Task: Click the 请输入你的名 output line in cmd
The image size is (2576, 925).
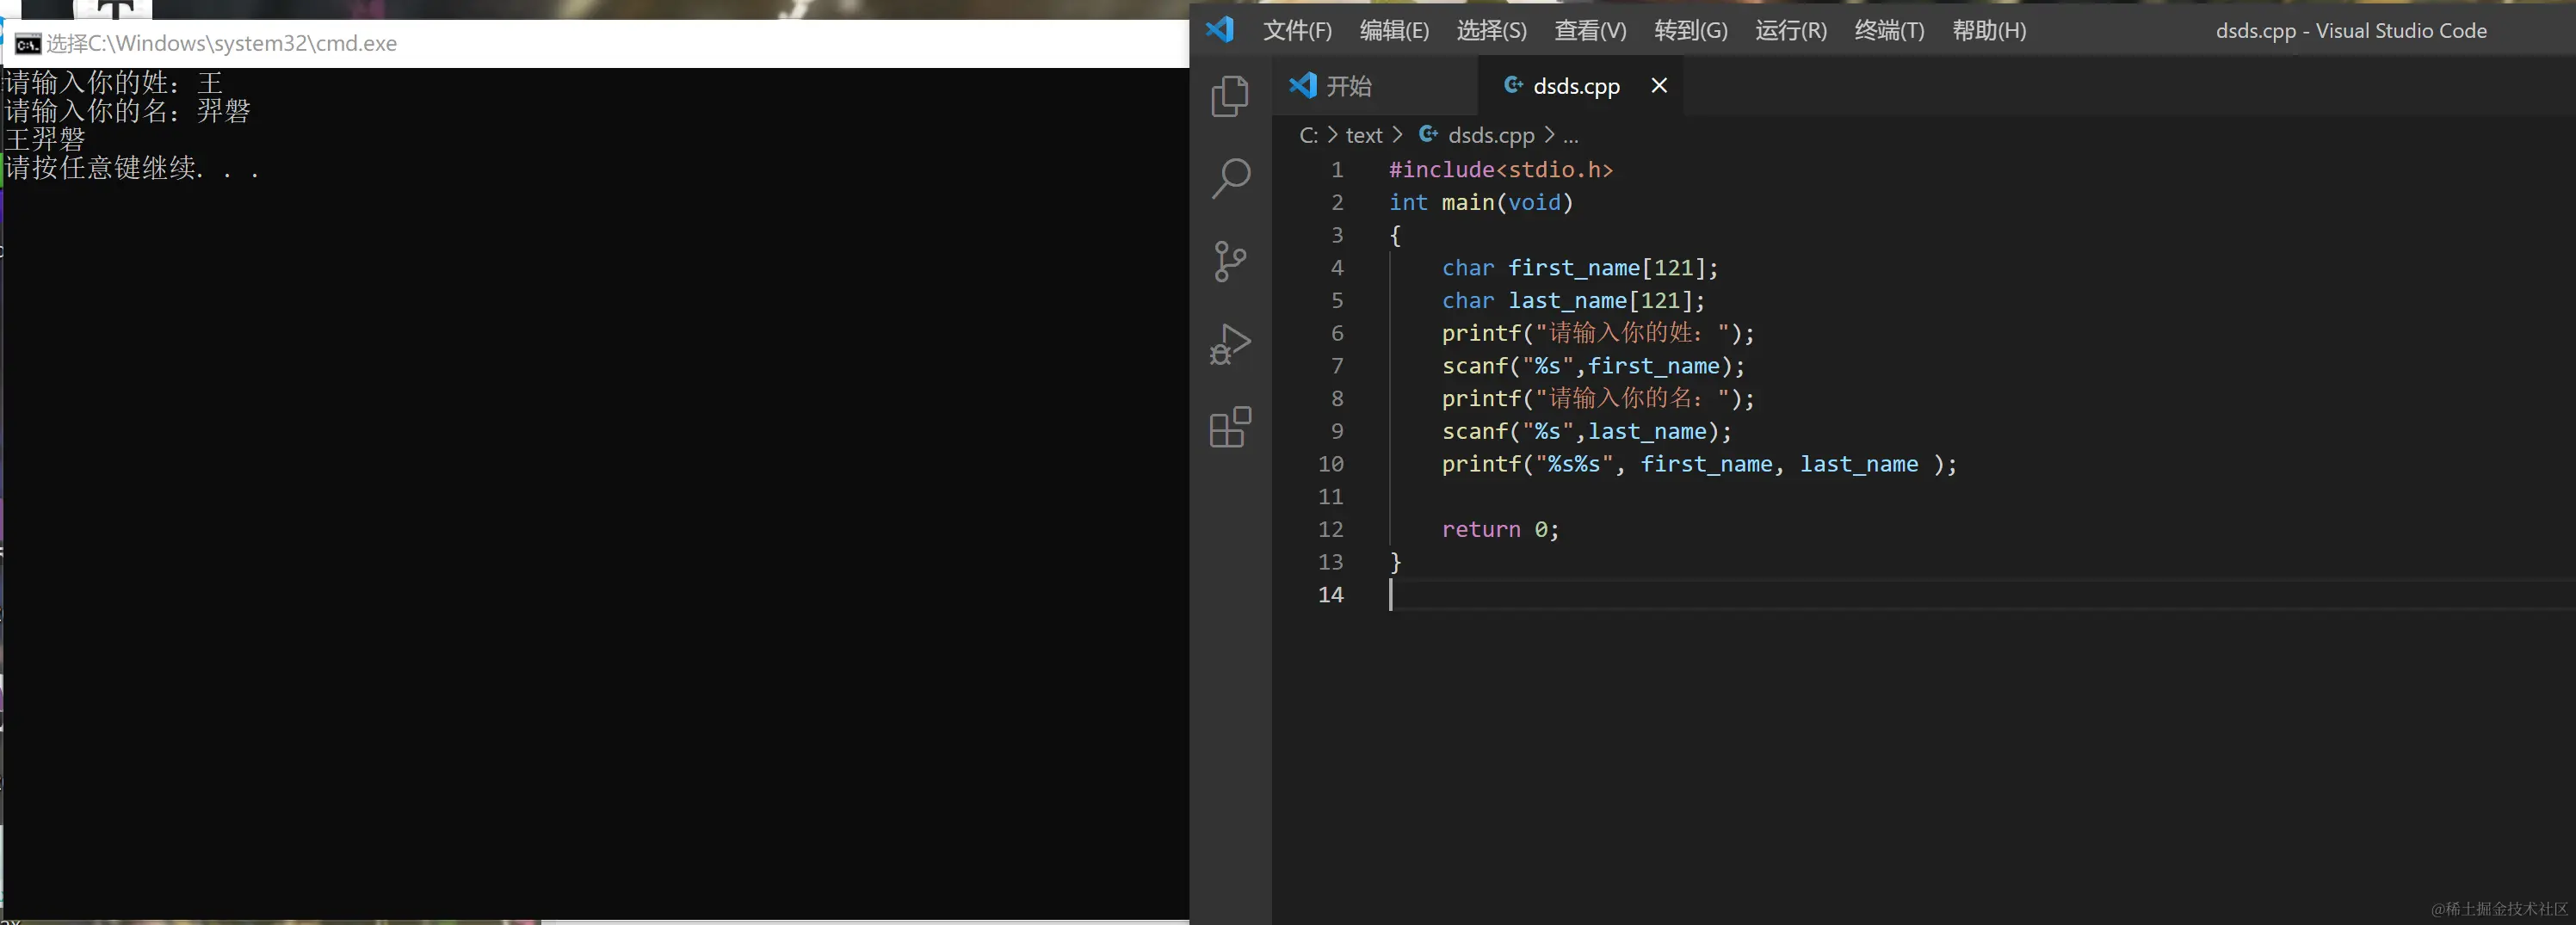Action: pos(128,110)
